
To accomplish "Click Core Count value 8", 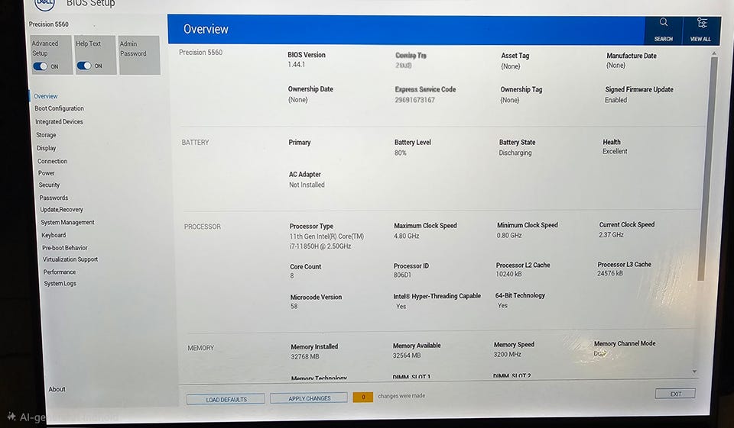I will pyautogui.click(x=292, y=276).
